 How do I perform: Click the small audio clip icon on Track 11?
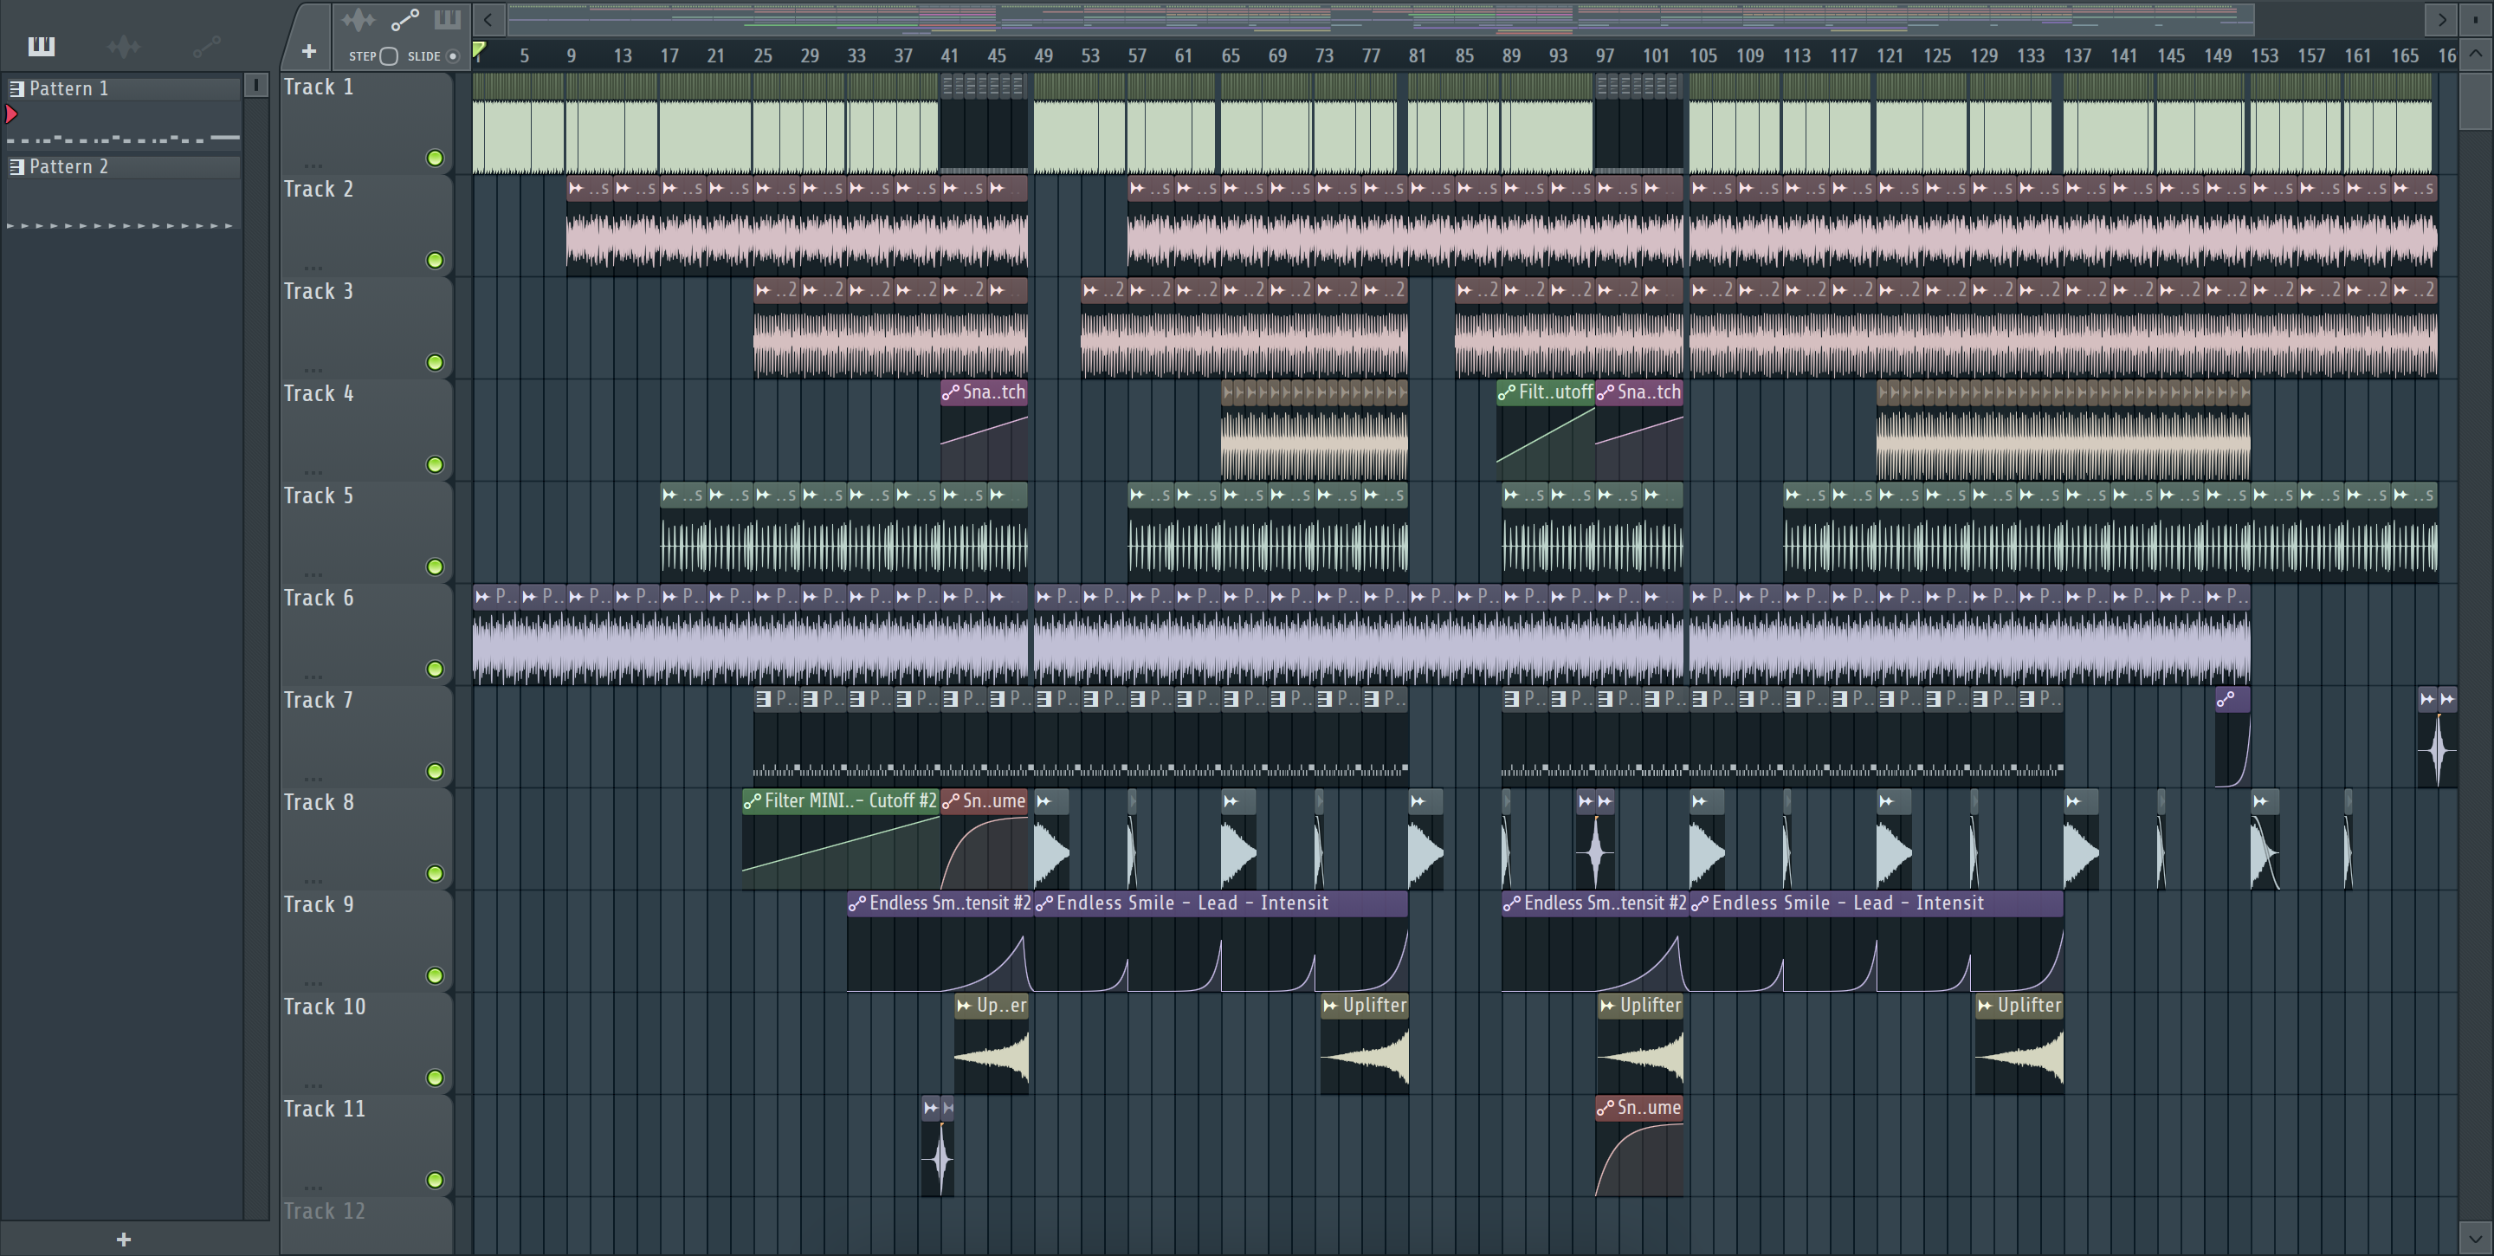click(930, 1108)
